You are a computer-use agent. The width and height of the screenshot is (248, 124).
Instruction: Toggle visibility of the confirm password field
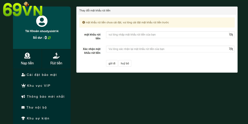(231, 49)
